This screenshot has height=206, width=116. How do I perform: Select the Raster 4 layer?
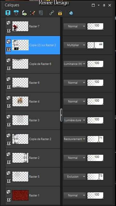[x=33, y=102]
